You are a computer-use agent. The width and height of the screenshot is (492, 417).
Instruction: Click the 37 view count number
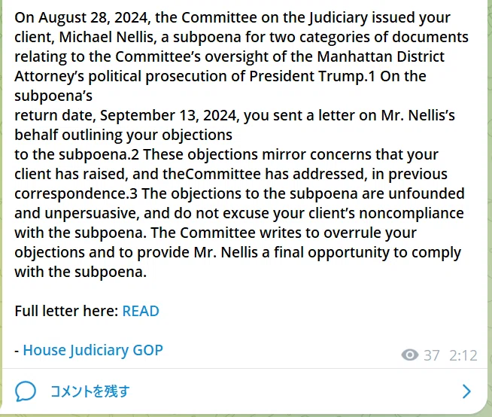coord(432,355)
